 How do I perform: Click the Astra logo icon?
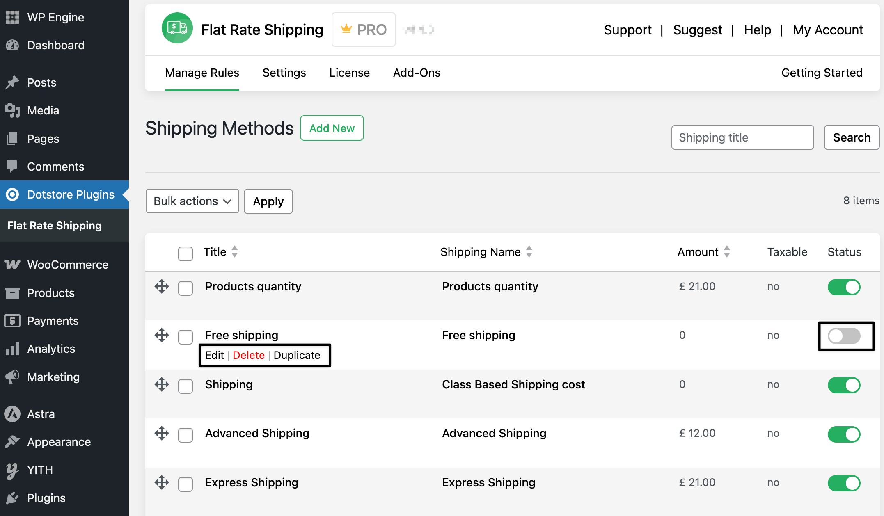click(x=12, y=414)
